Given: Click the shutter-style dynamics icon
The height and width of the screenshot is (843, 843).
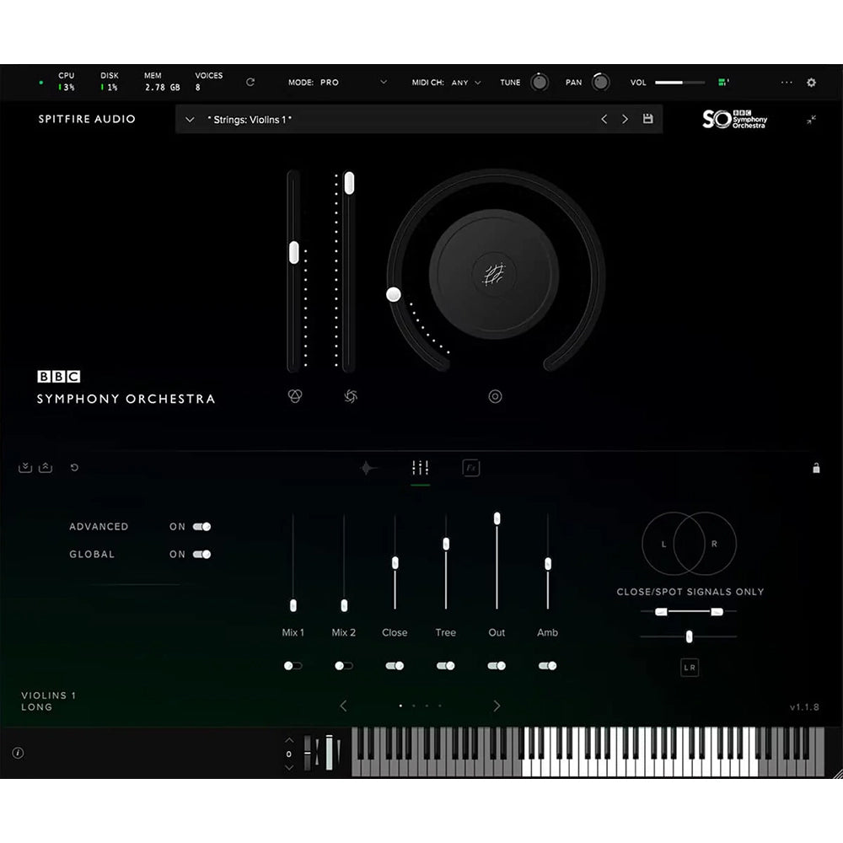Looking at the screenshot, I should [350, 396].
